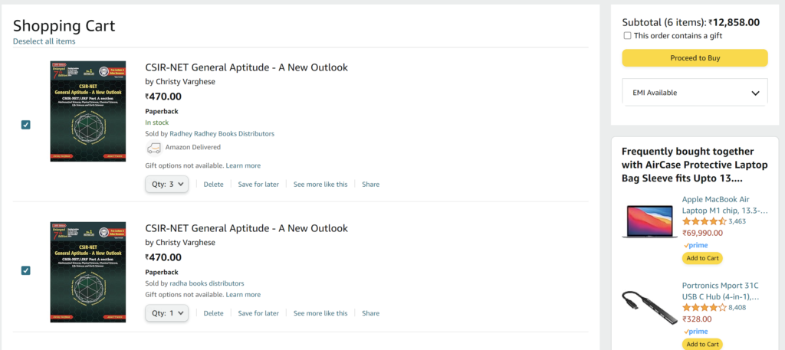Click Learn more in the In stock book

[243, 165]
